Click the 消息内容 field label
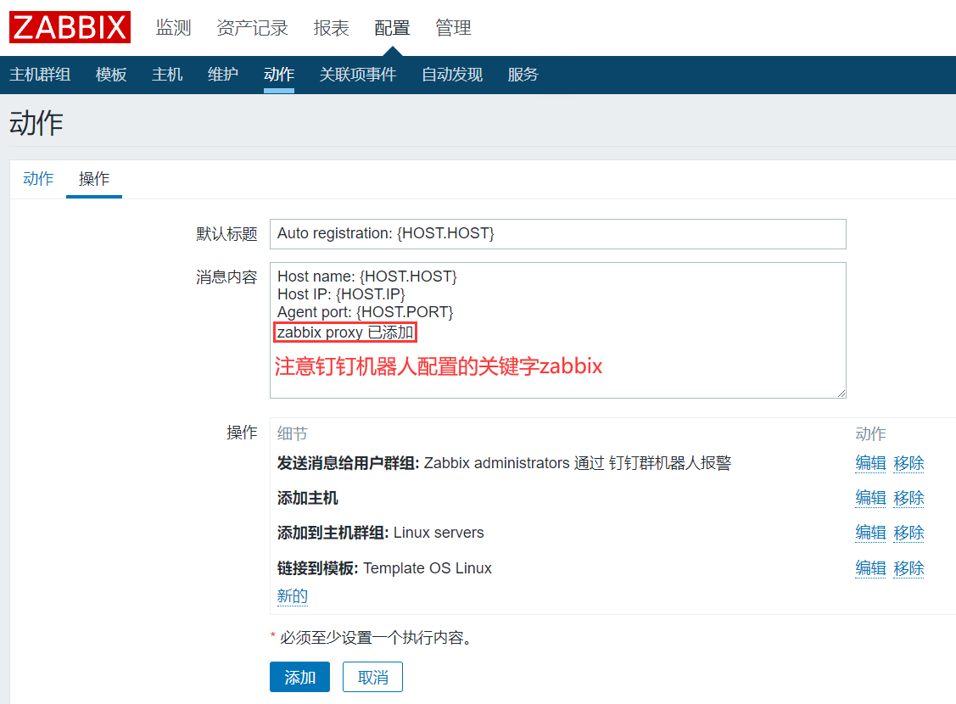The height and width of the screenshot is (704, 956). 226,277
